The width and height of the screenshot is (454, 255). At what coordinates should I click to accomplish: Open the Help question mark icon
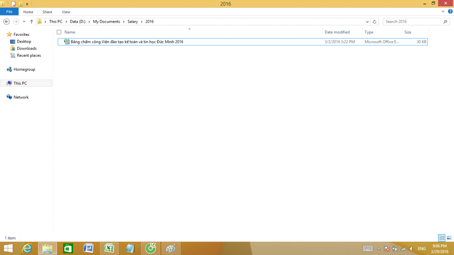(450, 12)
